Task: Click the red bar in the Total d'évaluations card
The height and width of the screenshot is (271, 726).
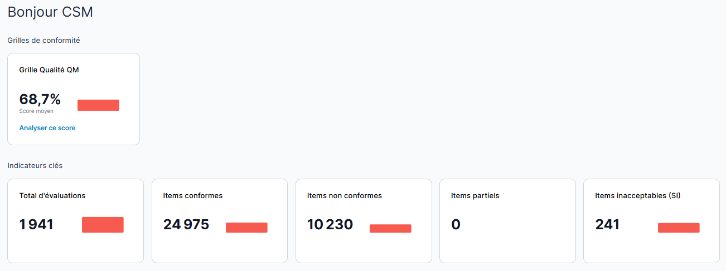Action: pyautogui.click(x=103, y=225)
